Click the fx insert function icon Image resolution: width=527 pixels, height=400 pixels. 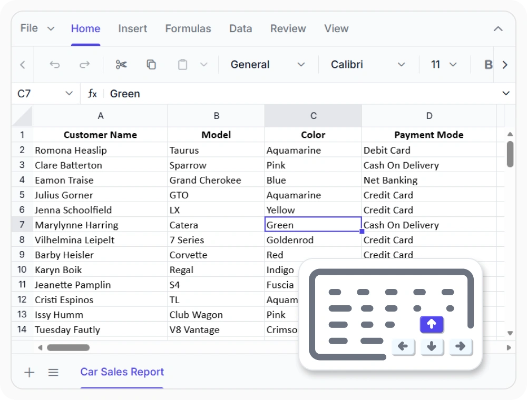point(92,93)
